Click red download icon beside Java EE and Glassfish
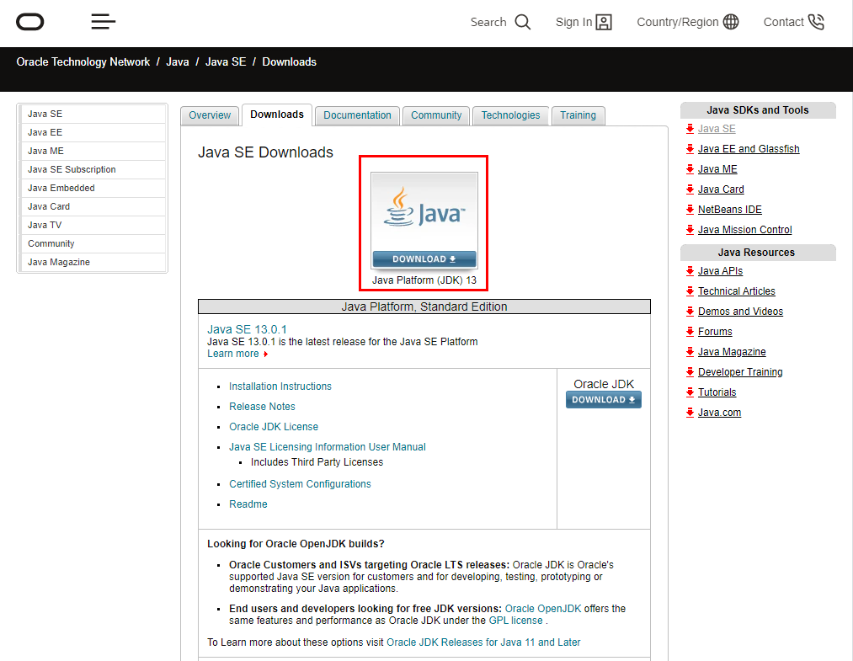The image size is (853, 661). [690, 149]
